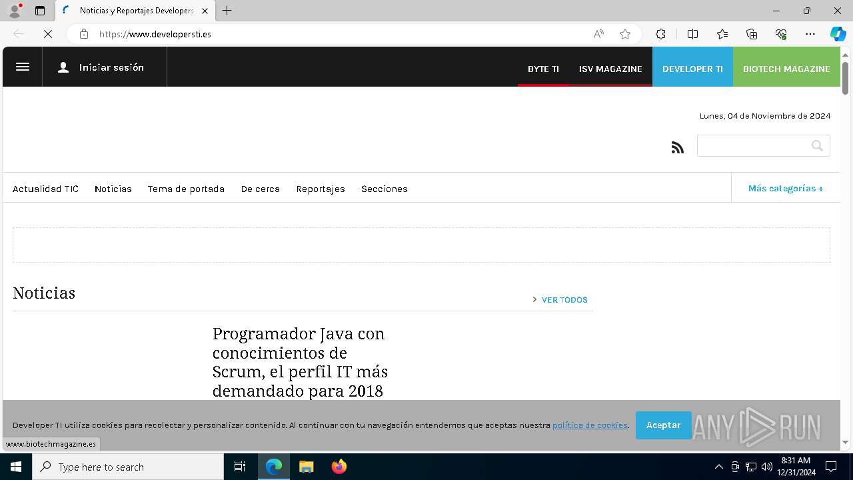Open Browser essentials heart icon
Viewport: 853px width, 480px height.
[x=781, y=34]
